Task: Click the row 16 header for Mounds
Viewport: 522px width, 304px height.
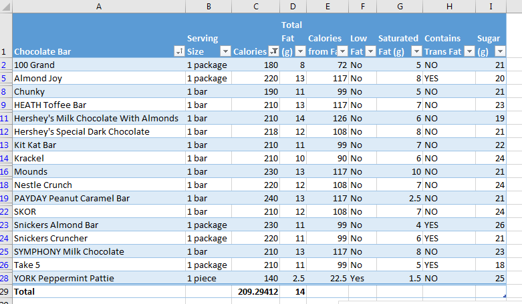Action: pyautogui.click(x=6, y=171)
